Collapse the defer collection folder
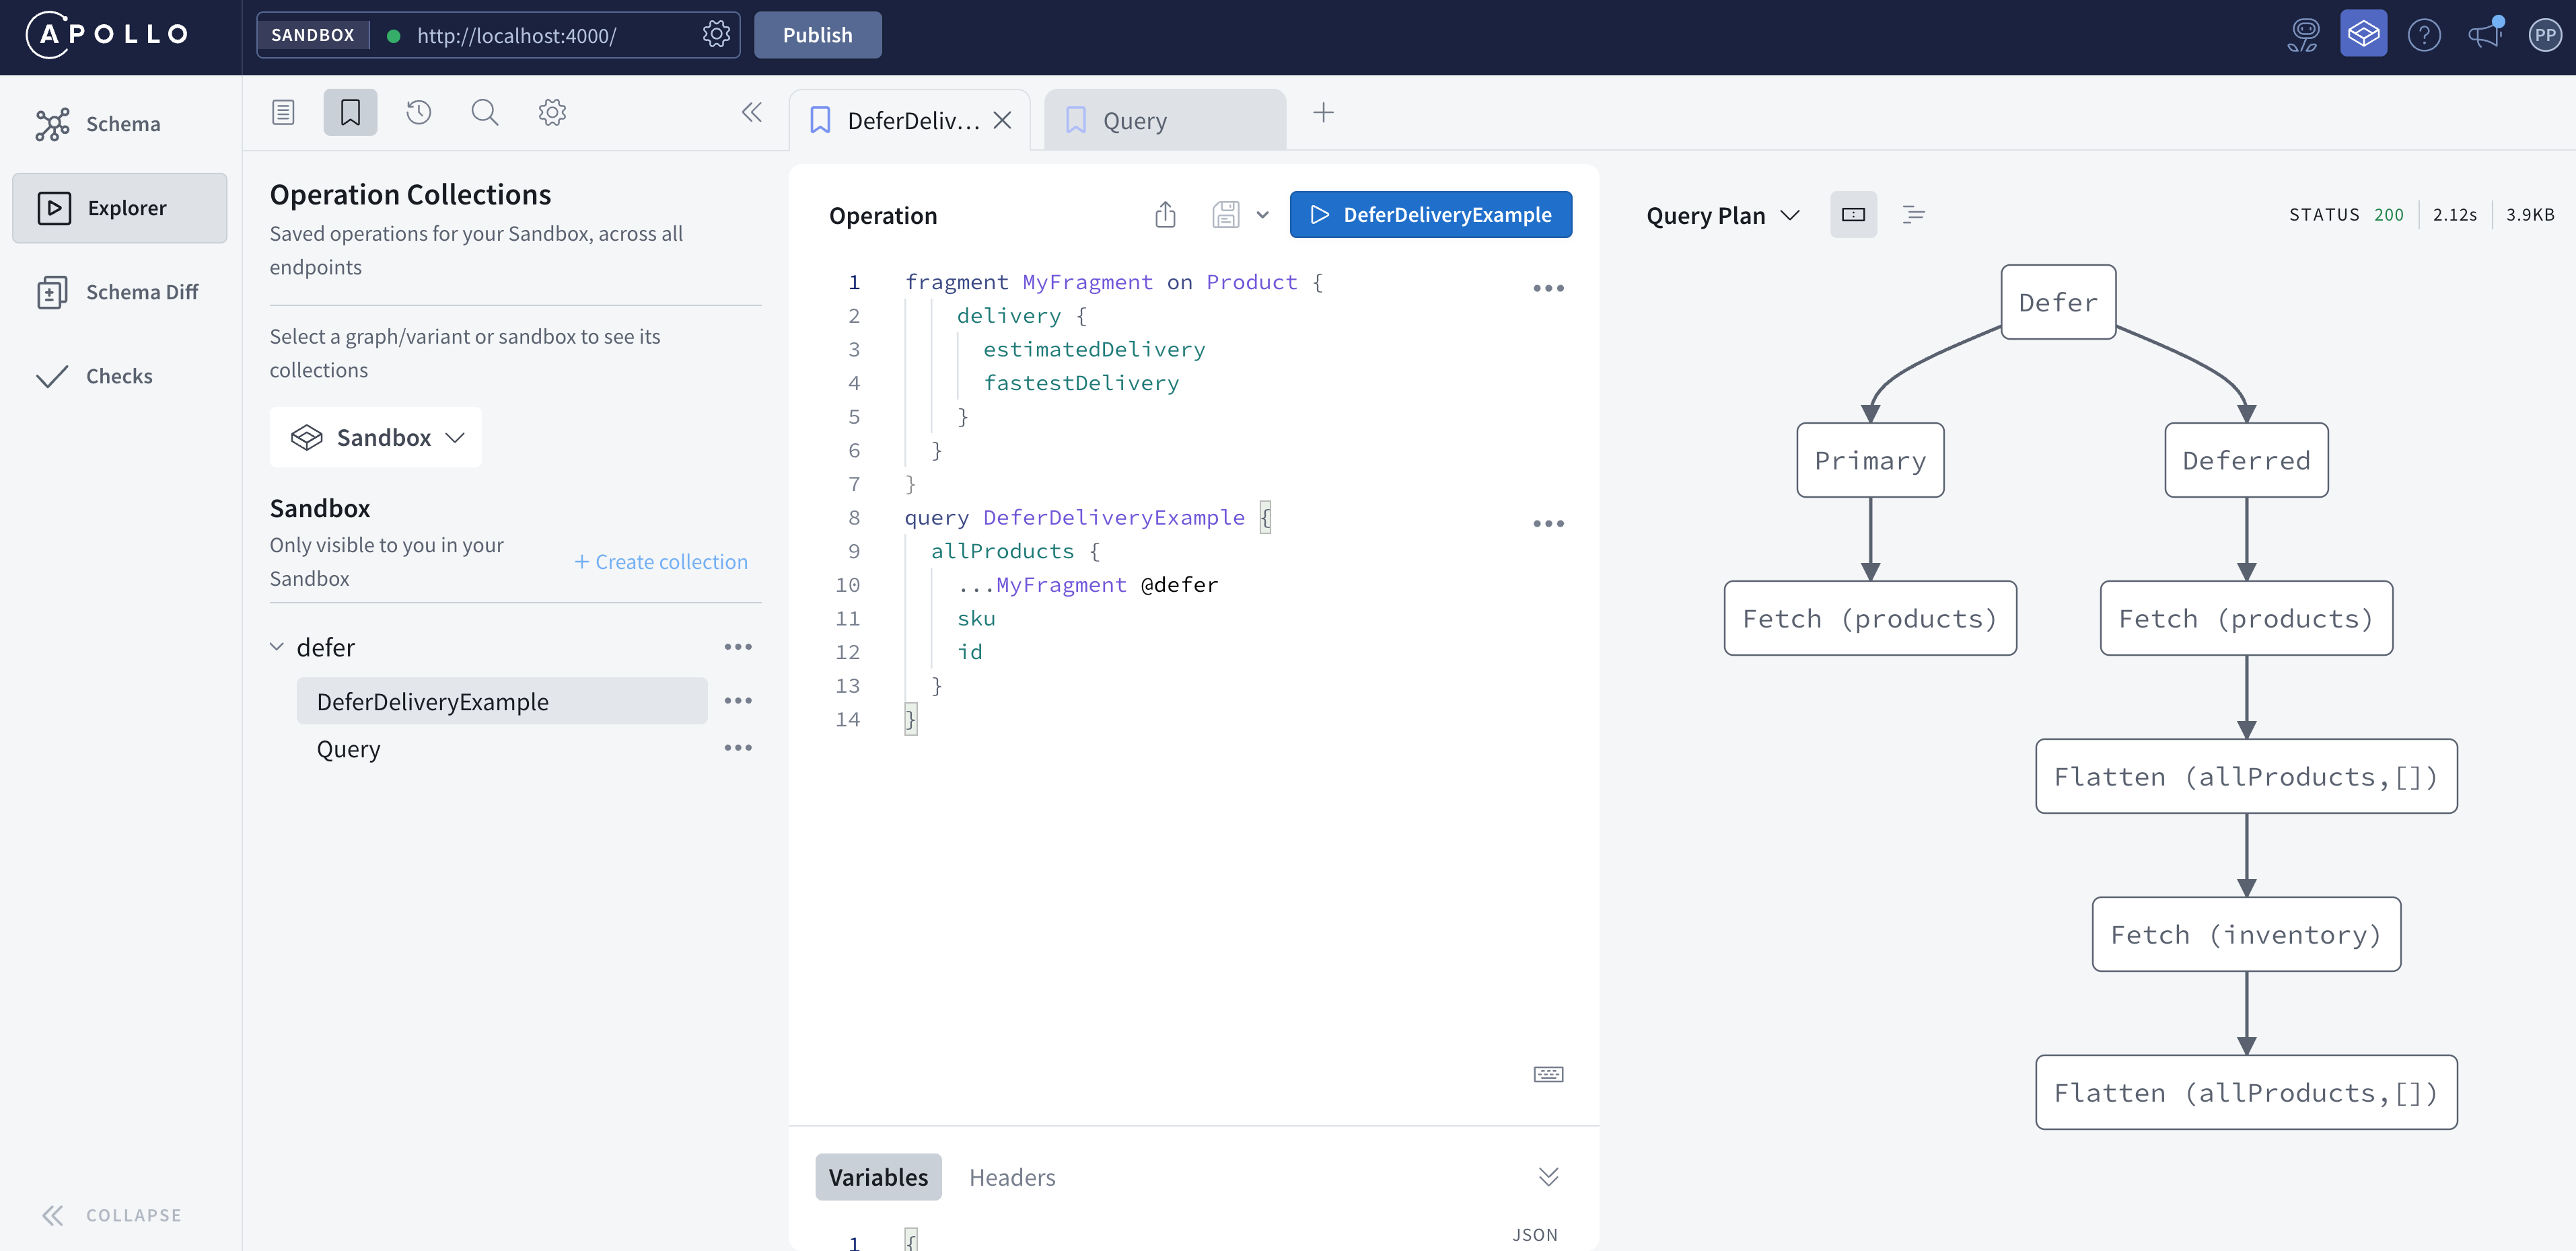Screen dimensions: 2576x1251 pos(277,648)
